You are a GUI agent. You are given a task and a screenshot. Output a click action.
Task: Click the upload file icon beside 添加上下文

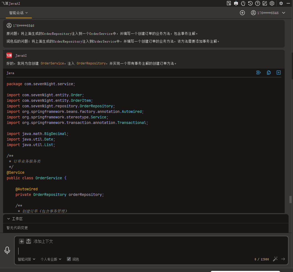pos(28,241)
